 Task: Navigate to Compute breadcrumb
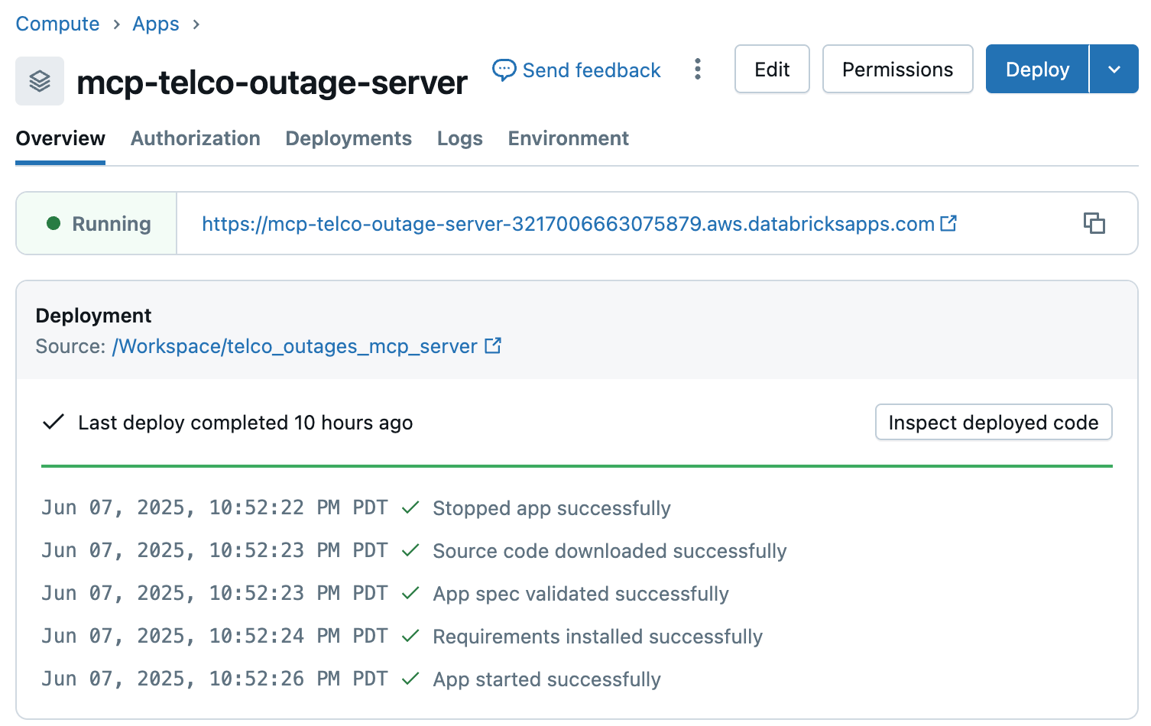pyautogui.click(x=57, y=24)
